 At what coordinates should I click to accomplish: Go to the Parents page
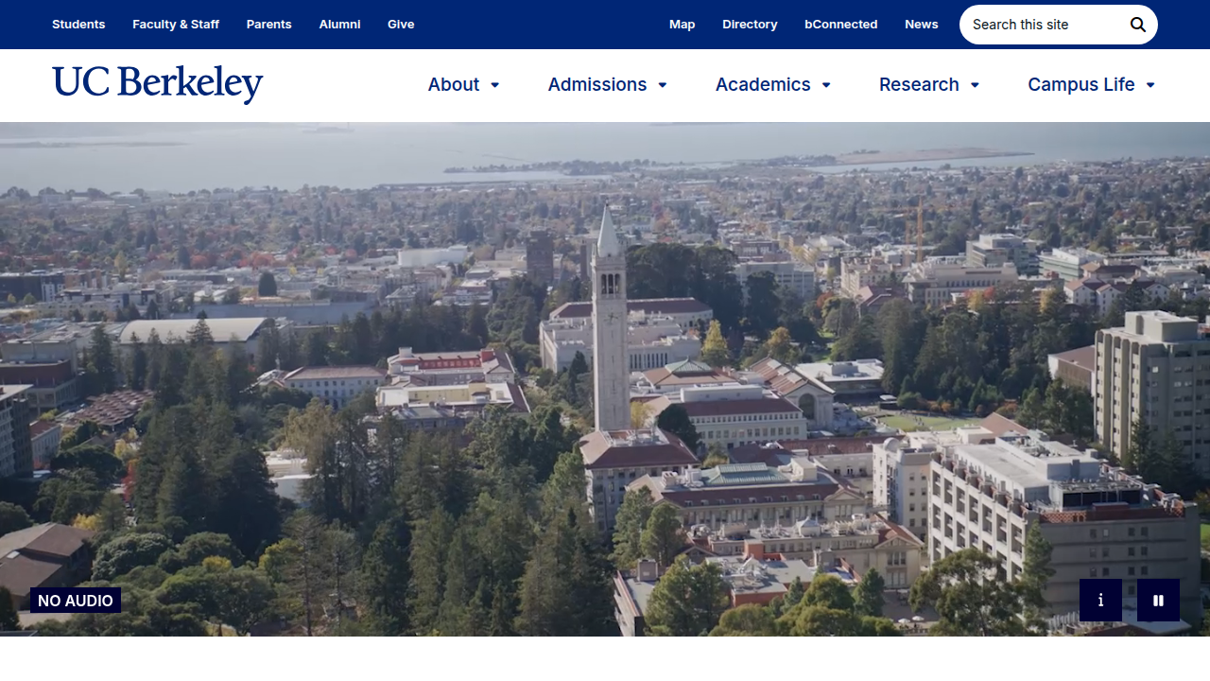(269, 25)
